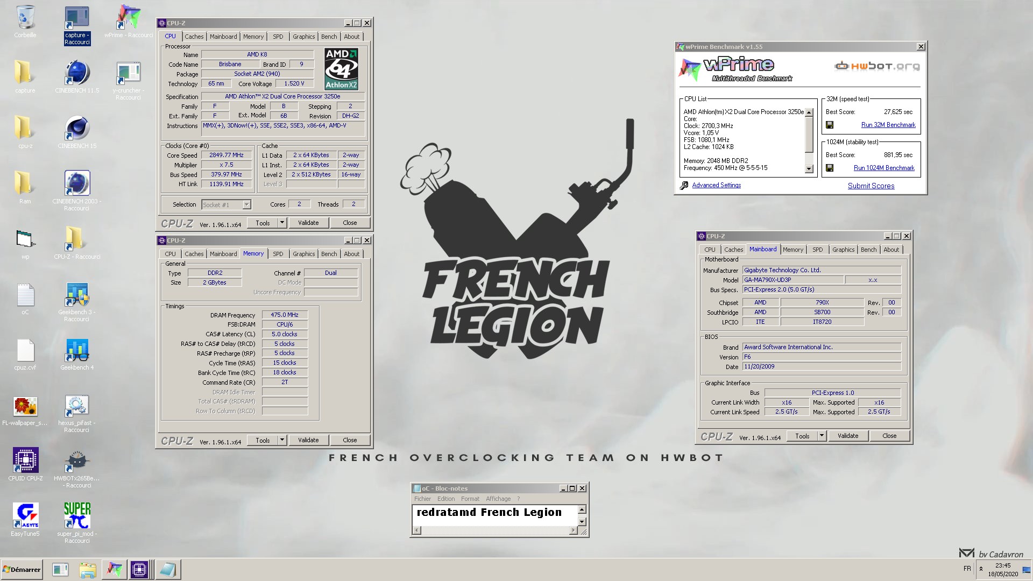This screenshot has width=1033, height=581.
Task: Click the save icon for 1024M score
Action: click(x=830, y=168)
